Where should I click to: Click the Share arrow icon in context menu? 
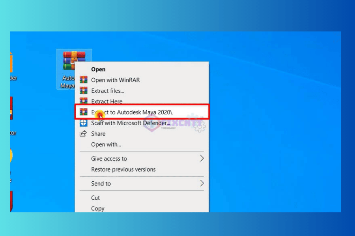click(x=83, y=134)
